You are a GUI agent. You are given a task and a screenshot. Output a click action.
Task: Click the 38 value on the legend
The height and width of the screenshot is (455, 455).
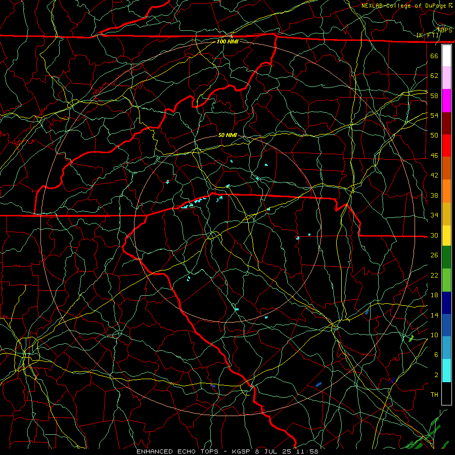434,195
